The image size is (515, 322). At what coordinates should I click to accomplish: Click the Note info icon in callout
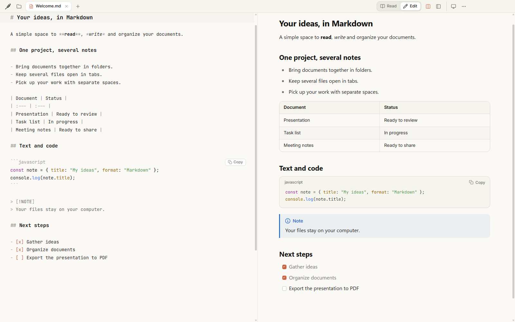point(288,221)
